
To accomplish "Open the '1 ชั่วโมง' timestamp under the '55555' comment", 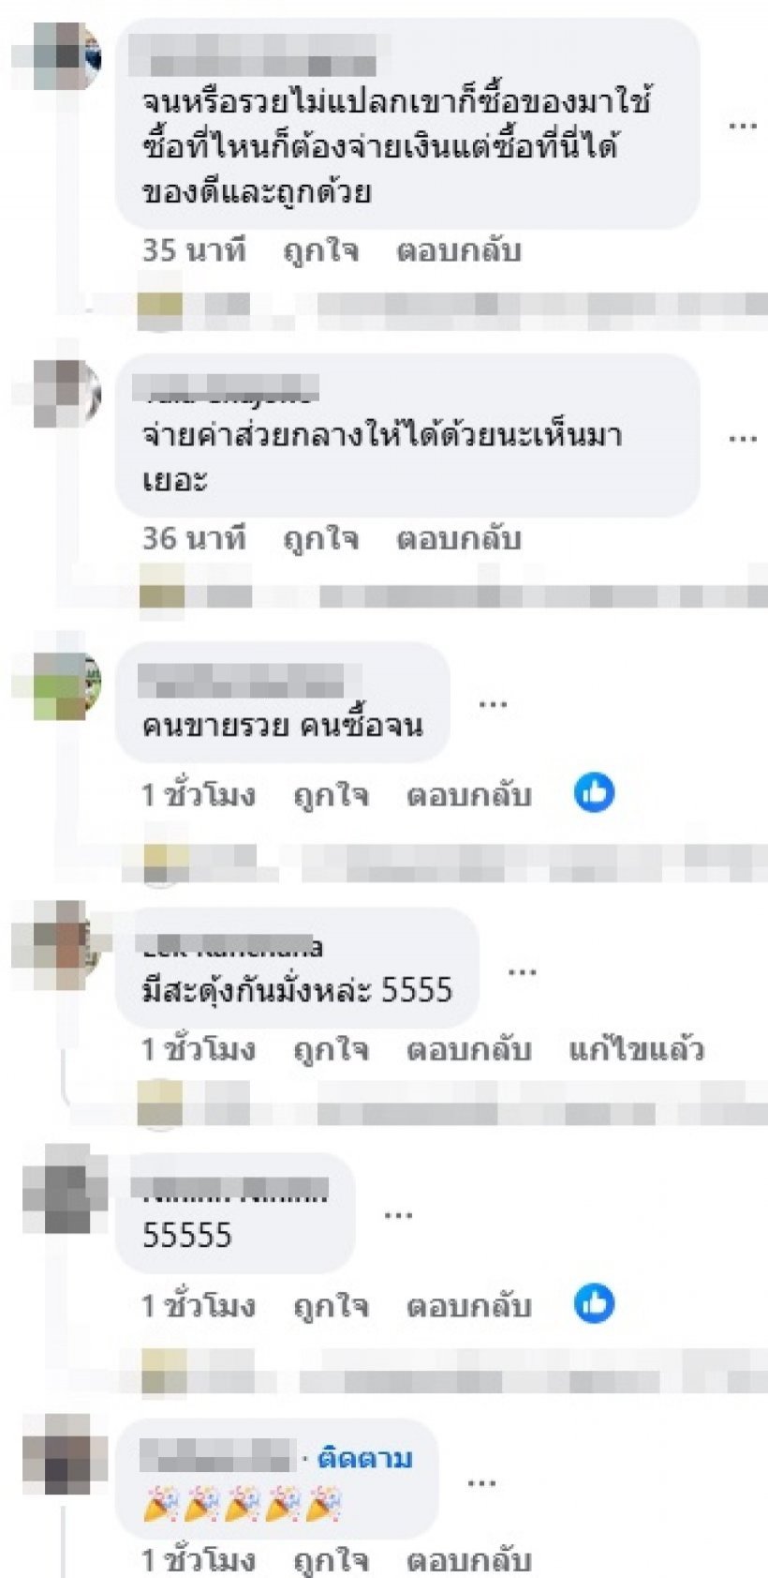I will (199, 1306).
